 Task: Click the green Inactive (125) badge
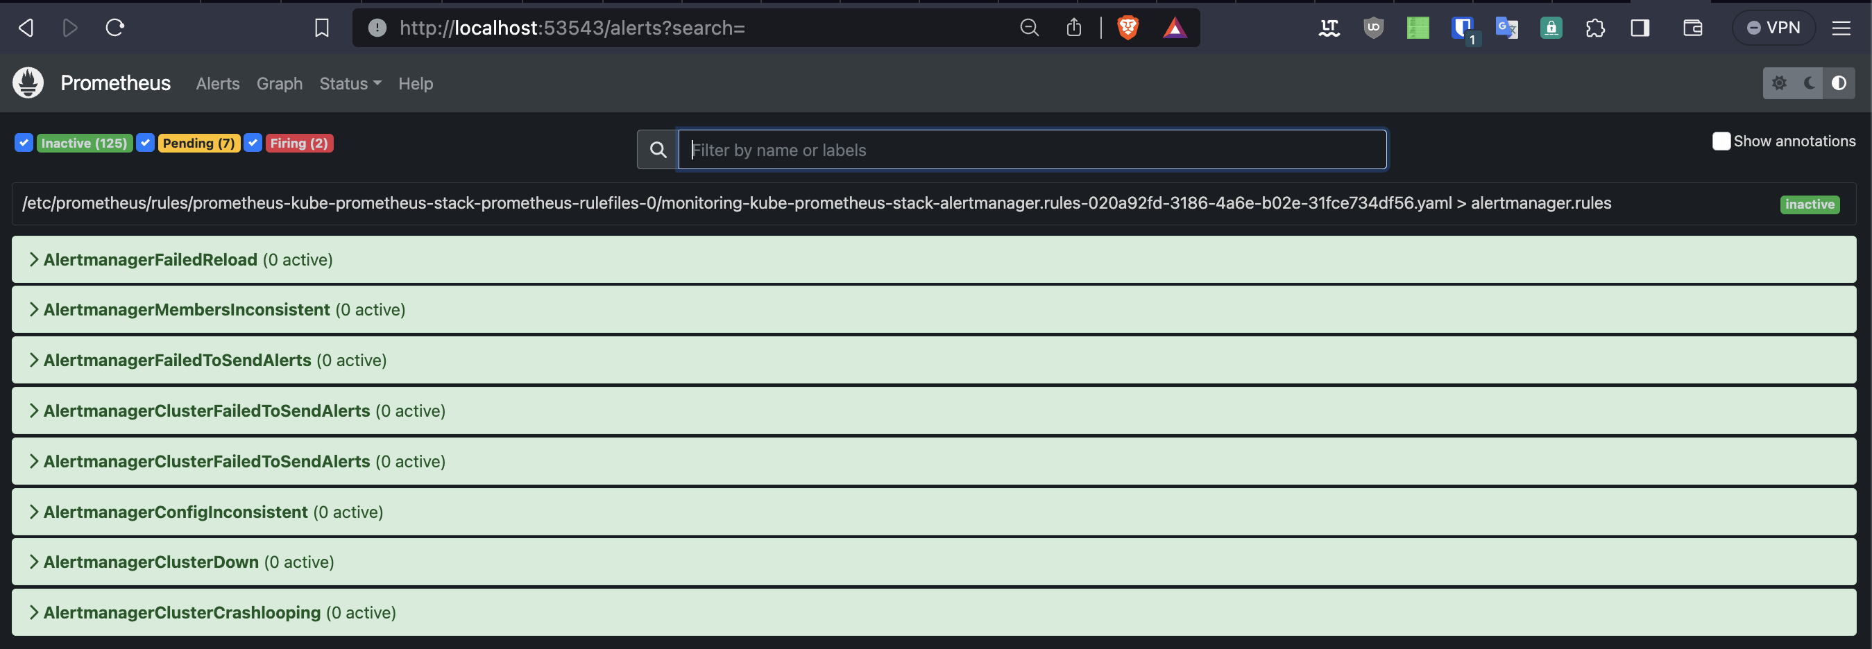pos(84,143)
